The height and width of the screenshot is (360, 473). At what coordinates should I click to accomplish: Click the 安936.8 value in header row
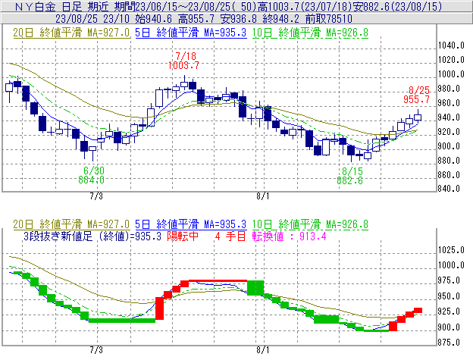coord(239,19)
